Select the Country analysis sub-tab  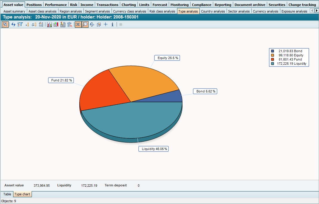click(213, 11)
